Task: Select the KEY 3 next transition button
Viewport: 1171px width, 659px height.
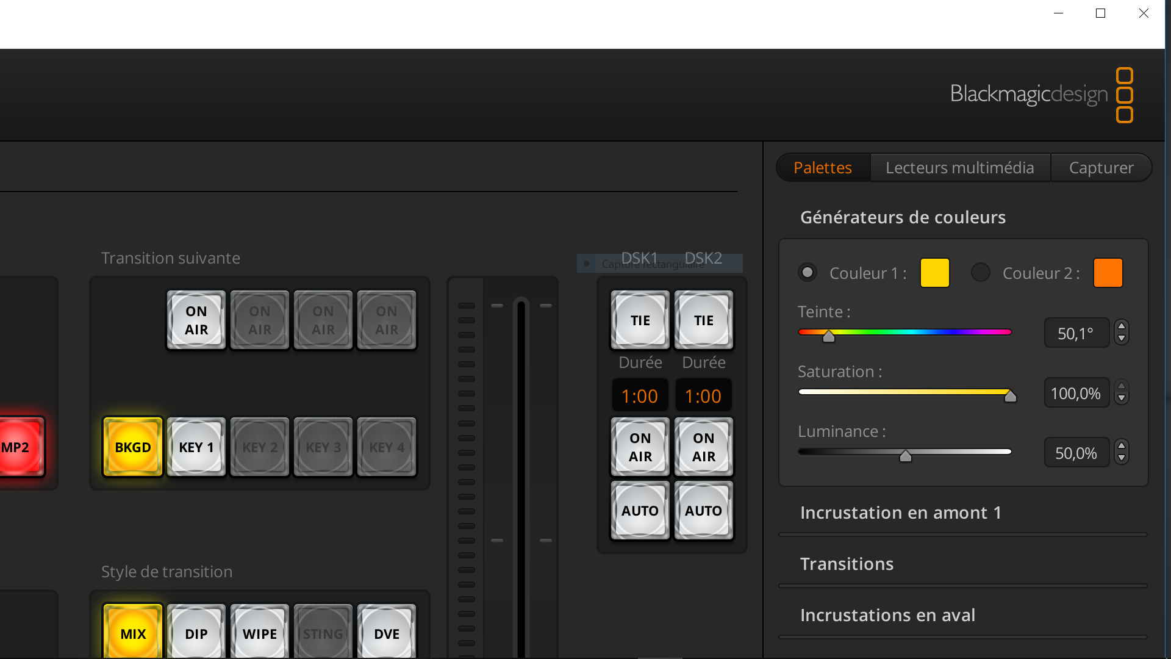Action: click(323, 447)
